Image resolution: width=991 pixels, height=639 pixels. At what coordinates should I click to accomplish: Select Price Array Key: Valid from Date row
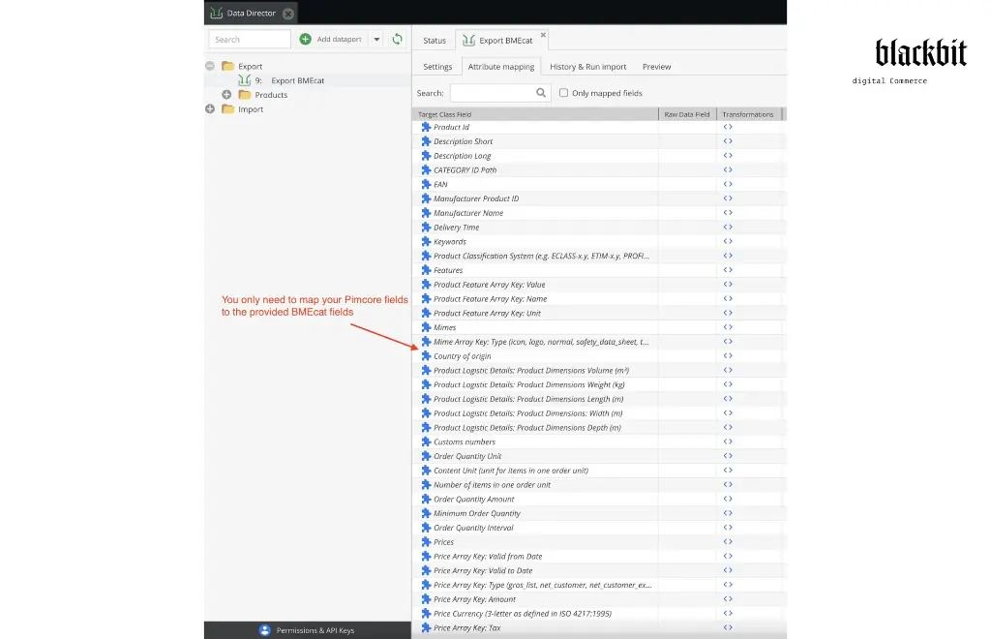tap(598, 556)
